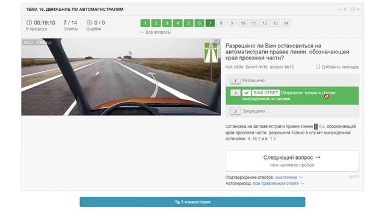
Task: Select answer 2 Разрешено только в случае вынужденной остановки
Action: [x=292, y=96]
